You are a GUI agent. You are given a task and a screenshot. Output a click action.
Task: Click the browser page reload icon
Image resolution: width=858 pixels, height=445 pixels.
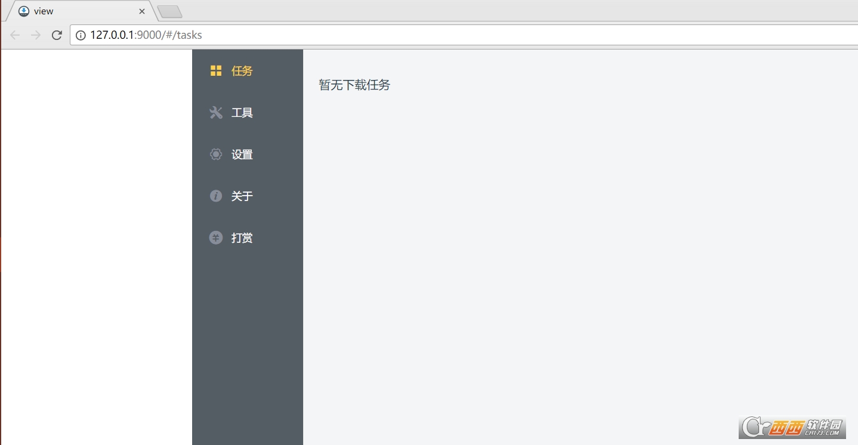[x=57, y=35]
